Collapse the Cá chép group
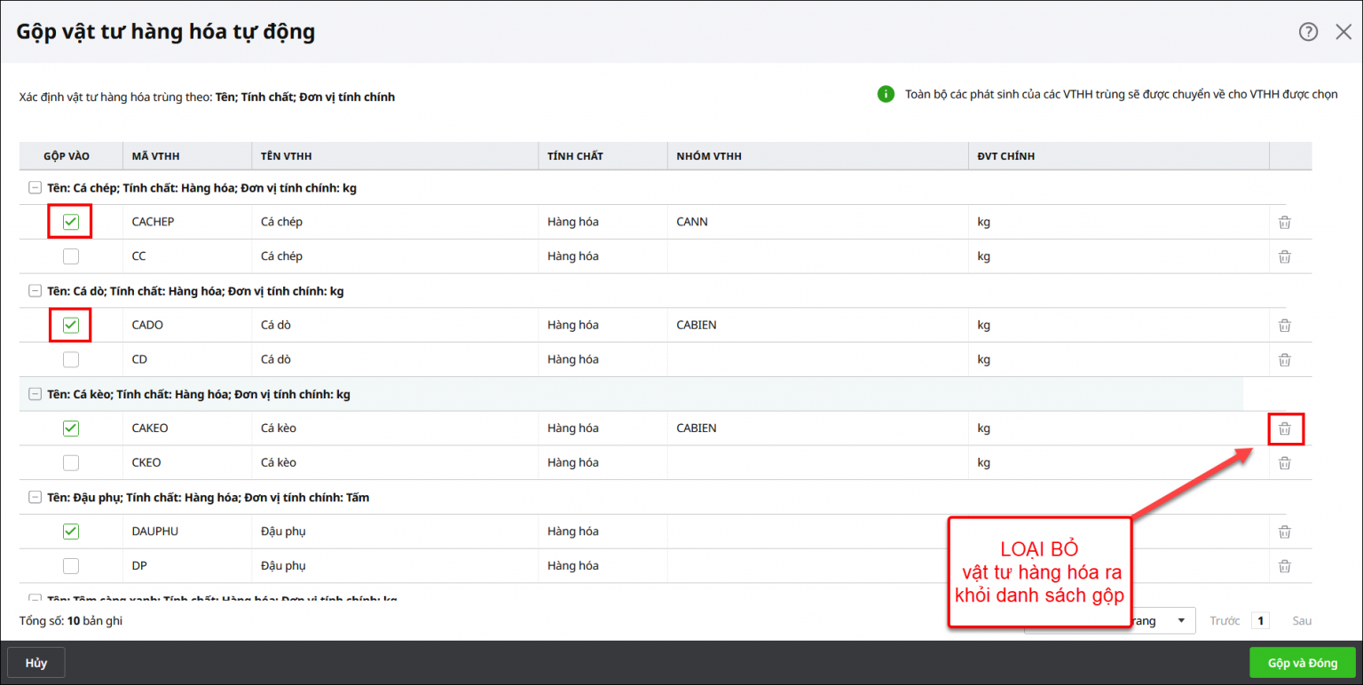 point(35,188)
